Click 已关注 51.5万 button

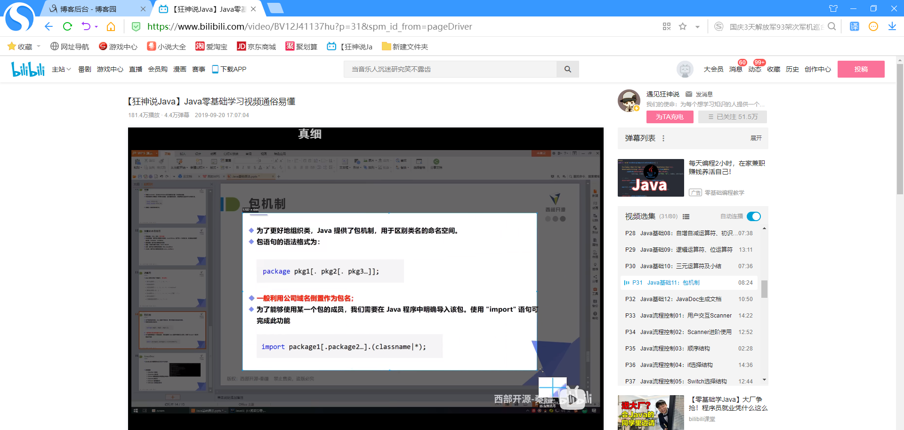[x=733, y=117]
